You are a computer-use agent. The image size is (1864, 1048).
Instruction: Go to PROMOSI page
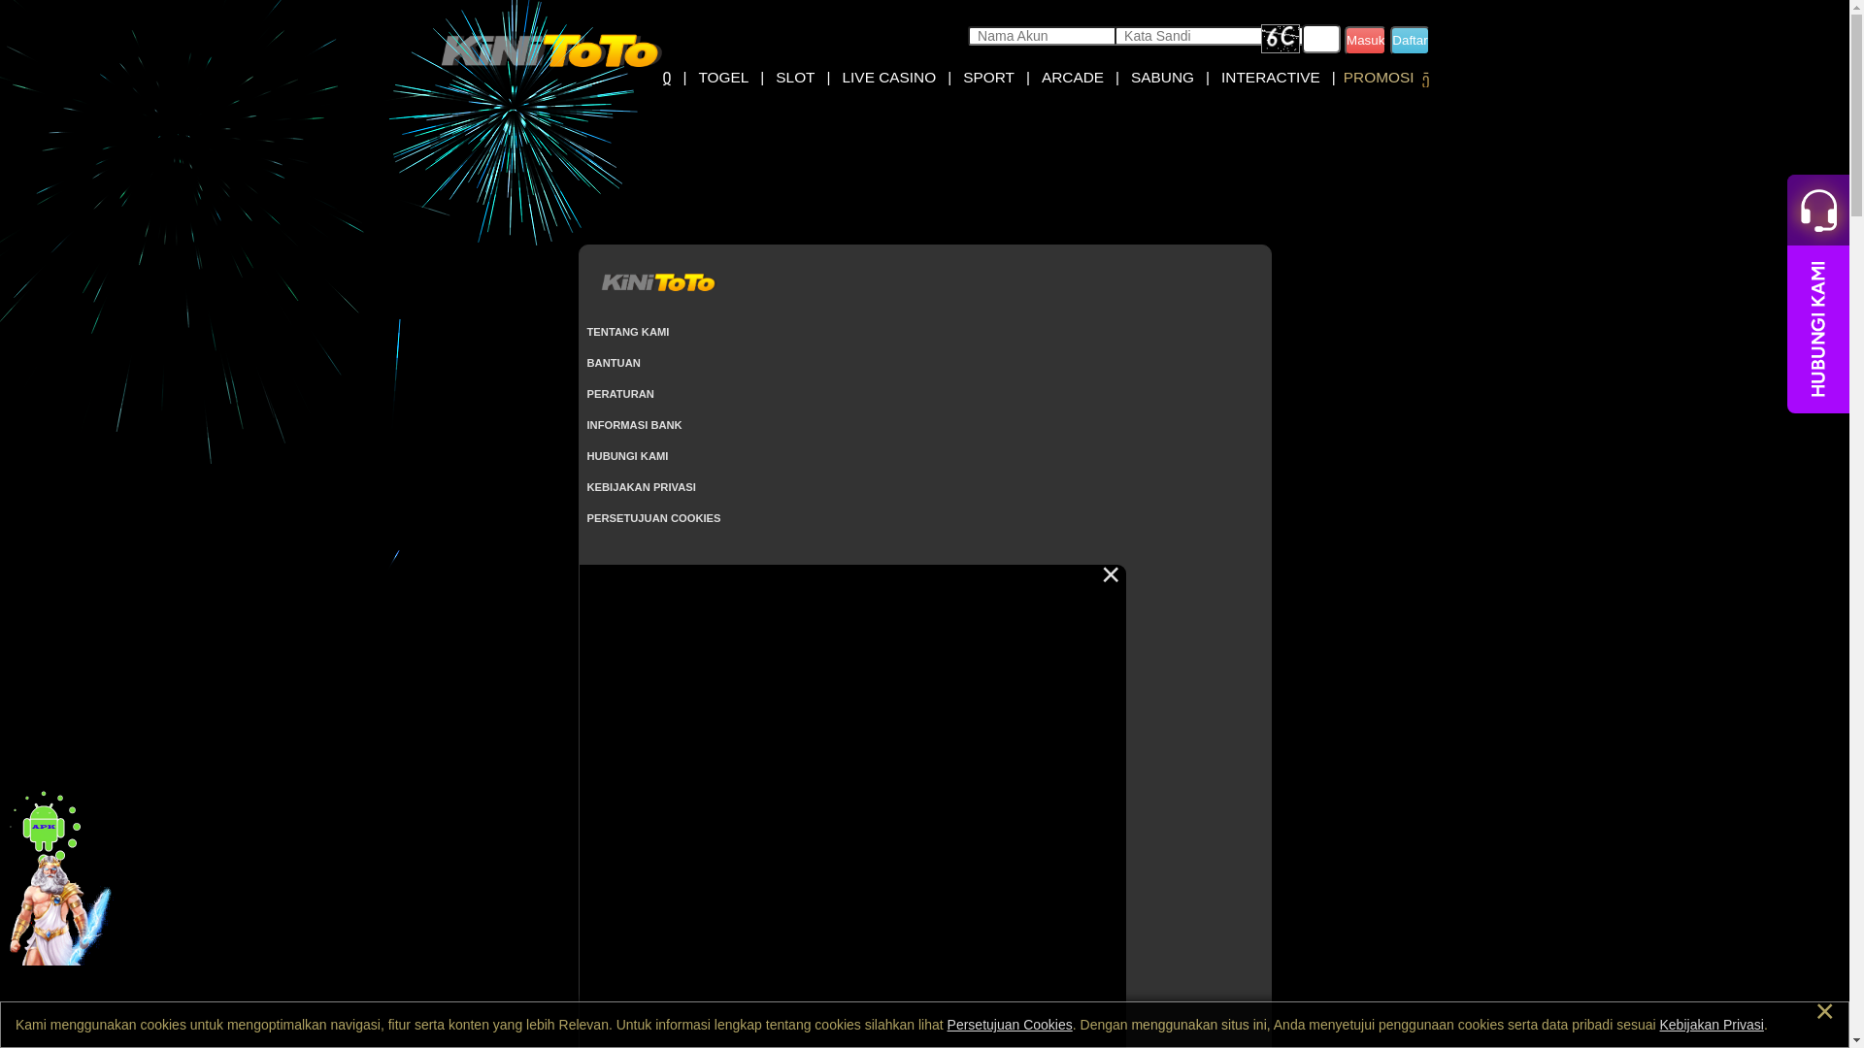[1378, 78]
